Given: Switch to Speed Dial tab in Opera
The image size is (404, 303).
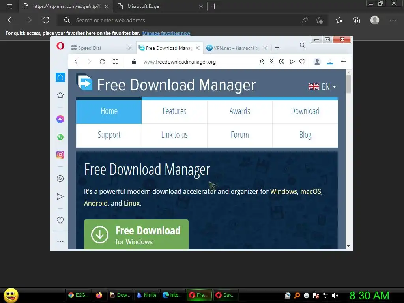Looking at the screenshot, I should coord(101,48).
